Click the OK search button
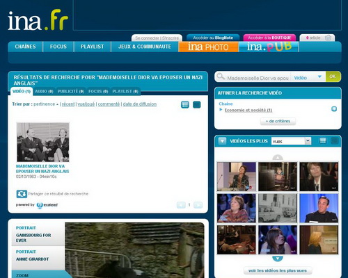The image size is (348, 278). (x=333, y=76)
